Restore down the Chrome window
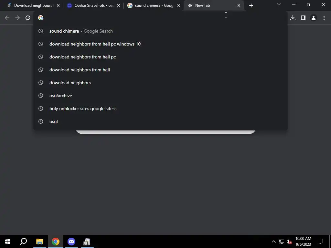The image size is (331, 248). [x=309, y=5]
